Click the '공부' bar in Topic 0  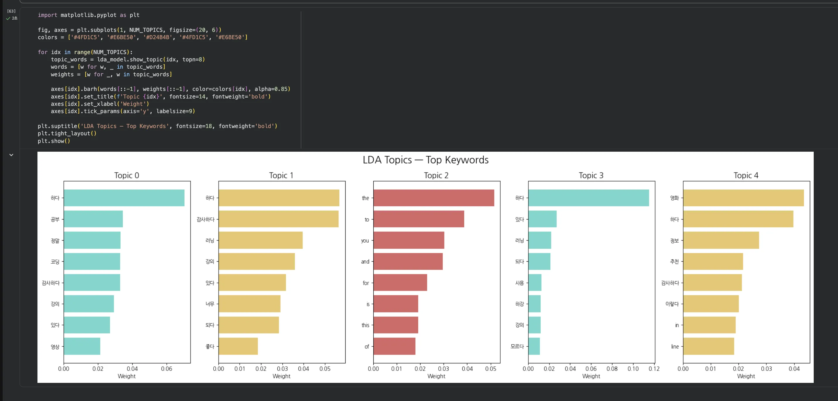coord(93,219)
